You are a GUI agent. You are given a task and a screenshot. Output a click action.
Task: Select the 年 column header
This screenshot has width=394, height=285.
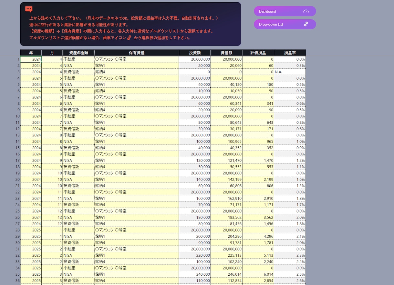pyautogui.click(x=31, y=53)
